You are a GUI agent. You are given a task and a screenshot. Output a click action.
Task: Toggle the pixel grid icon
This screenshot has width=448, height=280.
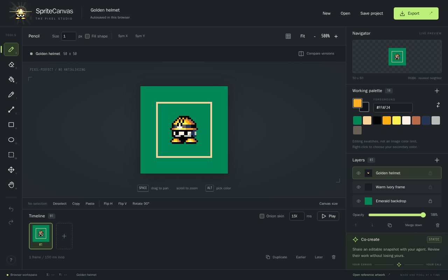(288, 36)
